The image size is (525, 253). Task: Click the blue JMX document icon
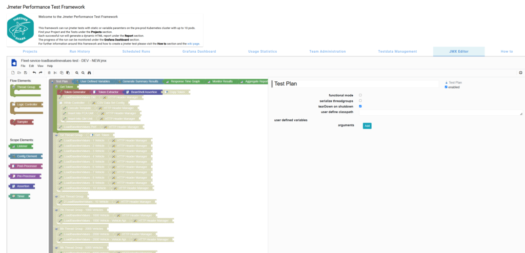pos(14,63)
